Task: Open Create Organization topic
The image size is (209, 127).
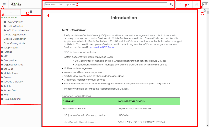Action: (15, 35)
